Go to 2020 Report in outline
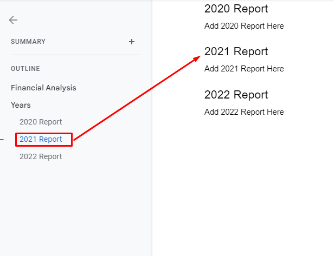 point(41,122)
